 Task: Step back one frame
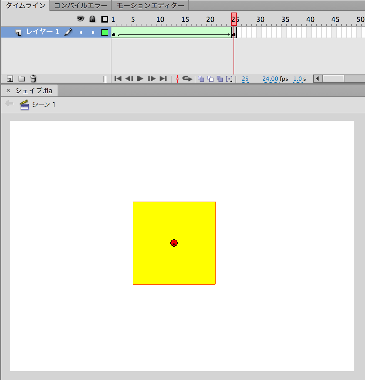click(x=129, y=79)
